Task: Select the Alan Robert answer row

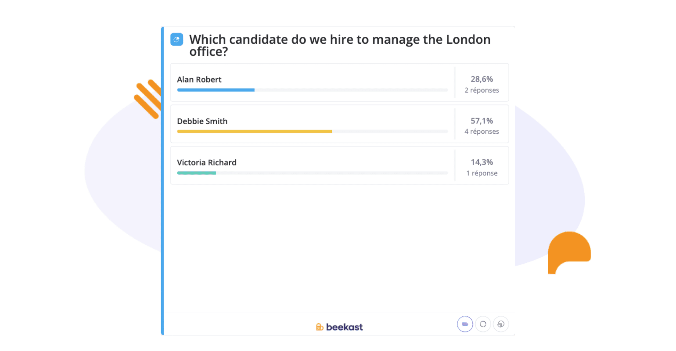Action: click(x=339, y=82)
